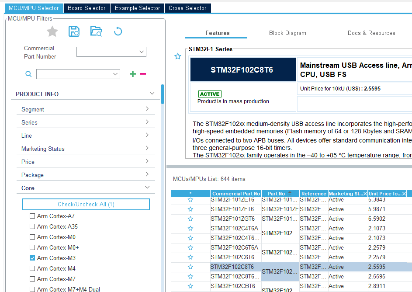Expand the Package filter
The height and width of the screenshot is (292, 412).
[x=147, y=174]
